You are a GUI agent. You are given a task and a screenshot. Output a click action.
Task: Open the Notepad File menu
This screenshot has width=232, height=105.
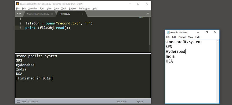pyautogui.click(x=168, y=37)
